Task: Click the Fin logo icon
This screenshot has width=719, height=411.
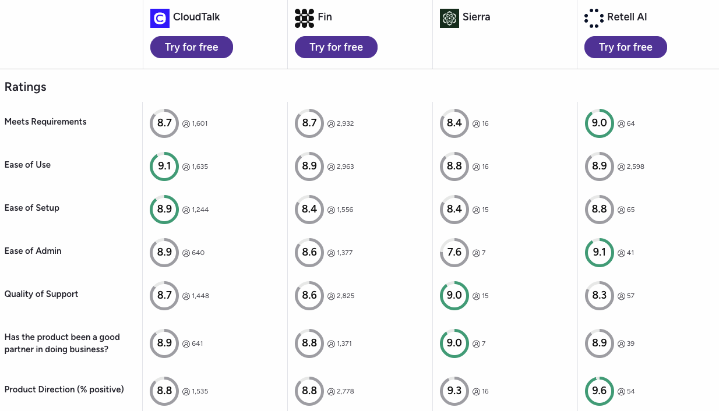Action: [304, 18]
